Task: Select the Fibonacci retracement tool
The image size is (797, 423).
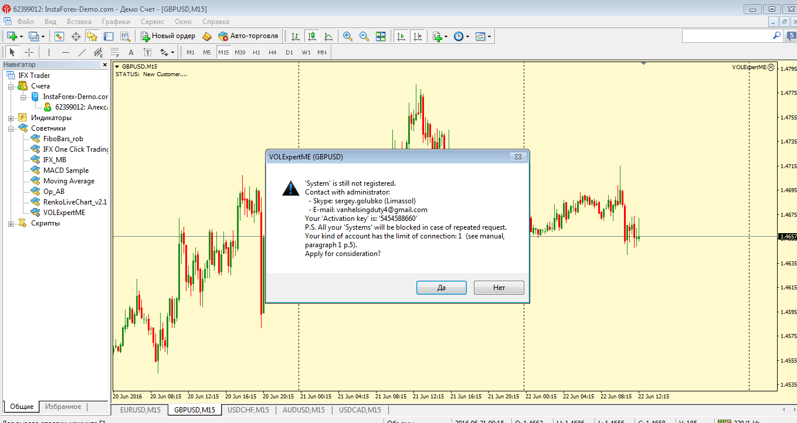Action: point(114,52)
